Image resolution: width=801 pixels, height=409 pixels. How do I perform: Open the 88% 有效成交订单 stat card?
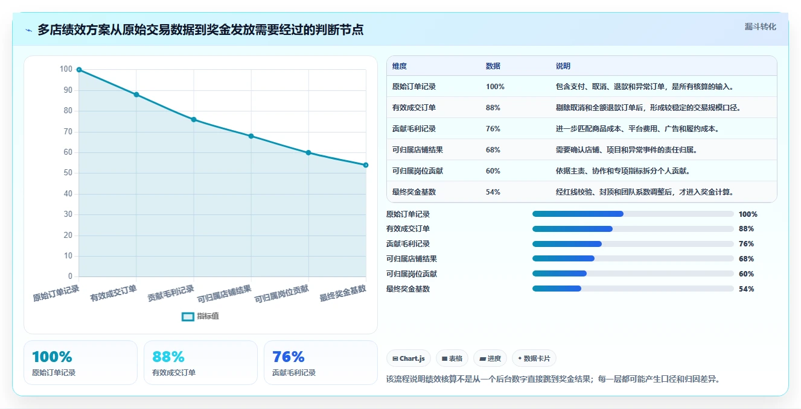click(x=200, y=363)
